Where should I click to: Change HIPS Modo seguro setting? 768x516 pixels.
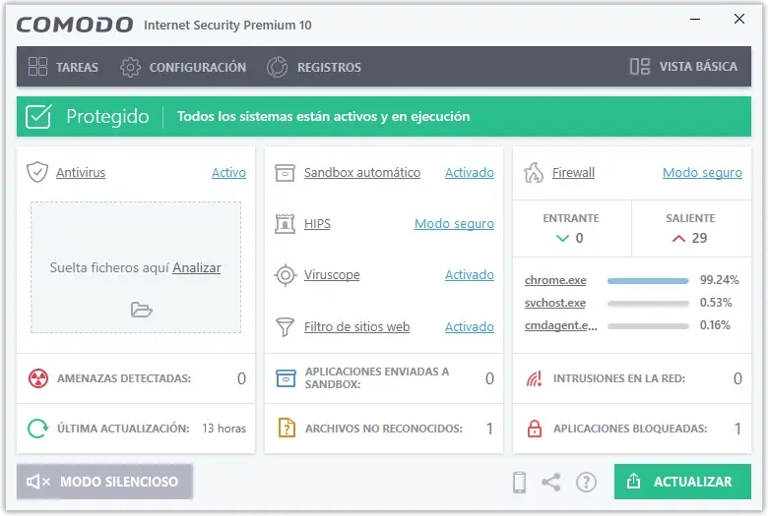(454, 224)
